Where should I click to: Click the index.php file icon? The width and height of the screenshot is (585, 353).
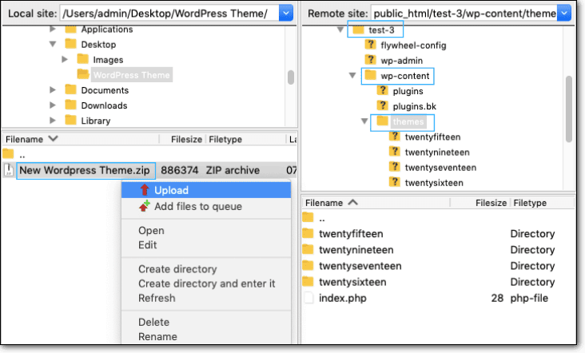308,298
